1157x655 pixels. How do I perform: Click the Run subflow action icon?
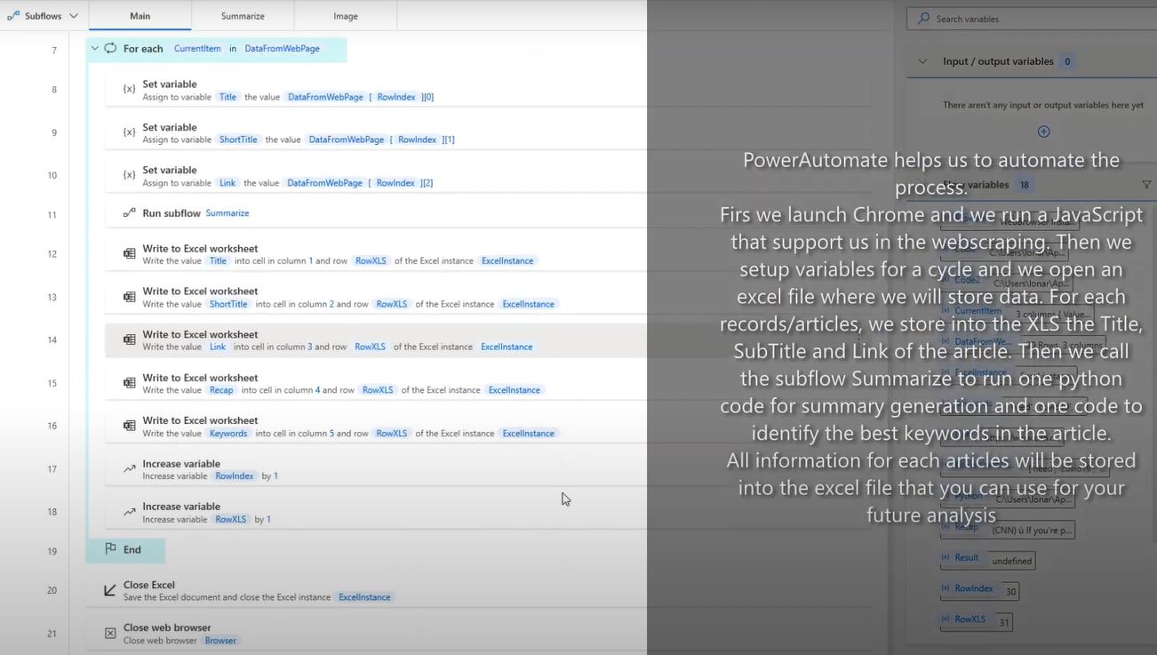129,213
